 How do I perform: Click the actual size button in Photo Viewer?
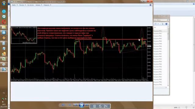69,105
